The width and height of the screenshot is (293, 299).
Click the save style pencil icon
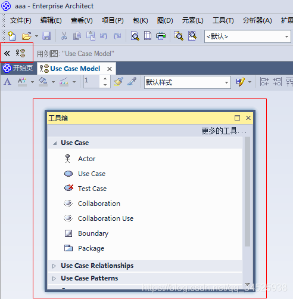pos(240,82)
